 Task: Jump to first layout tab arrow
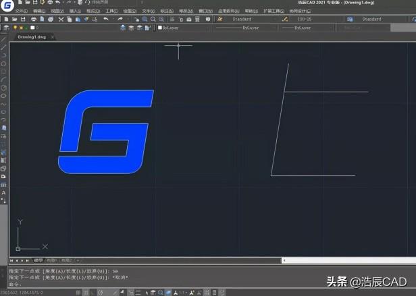(x=11, y=261)
